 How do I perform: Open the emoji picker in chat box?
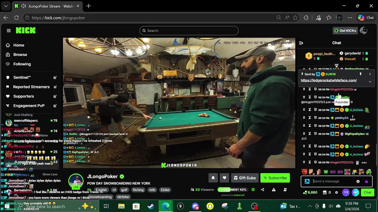pos(358,181)
